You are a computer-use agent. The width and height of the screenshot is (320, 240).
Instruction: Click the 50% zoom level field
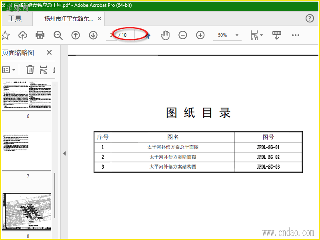pos(223,35)
